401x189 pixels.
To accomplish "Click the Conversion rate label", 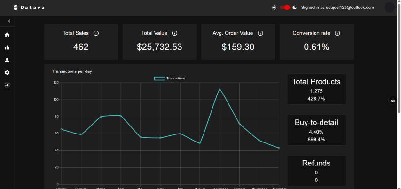I will pyautogui.click(x=311, y=33).
